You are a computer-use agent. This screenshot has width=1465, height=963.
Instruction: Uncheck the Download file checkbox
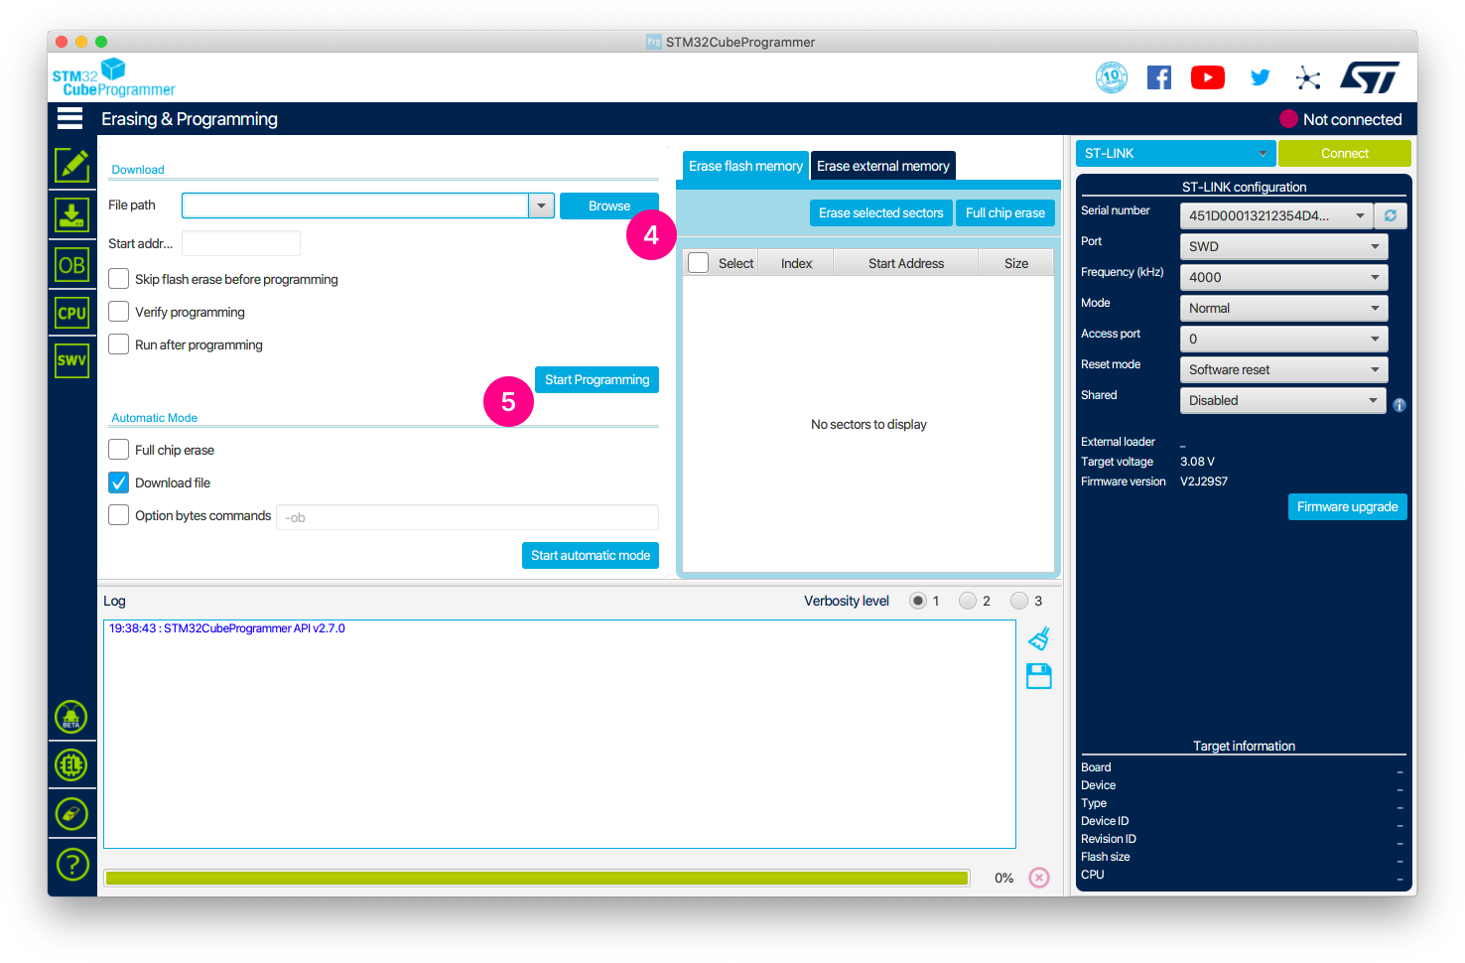[x=118, y=482]
